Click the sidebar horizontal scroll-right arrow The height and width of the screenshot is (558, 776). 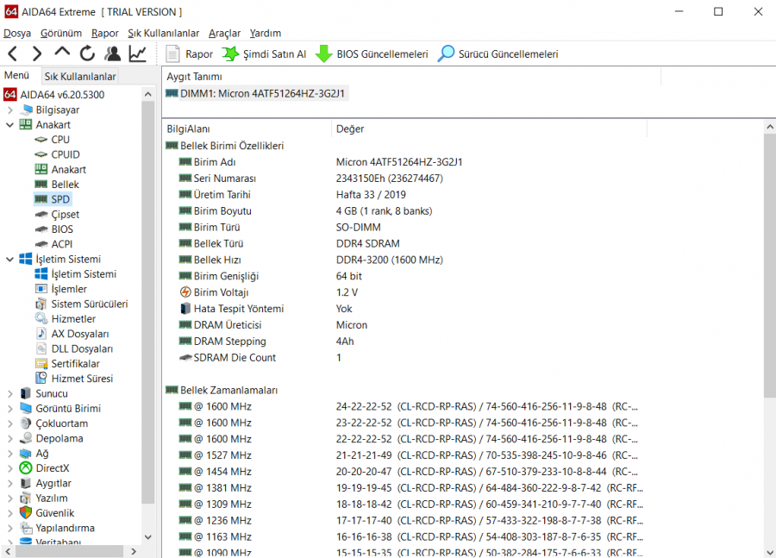(134, 551)
